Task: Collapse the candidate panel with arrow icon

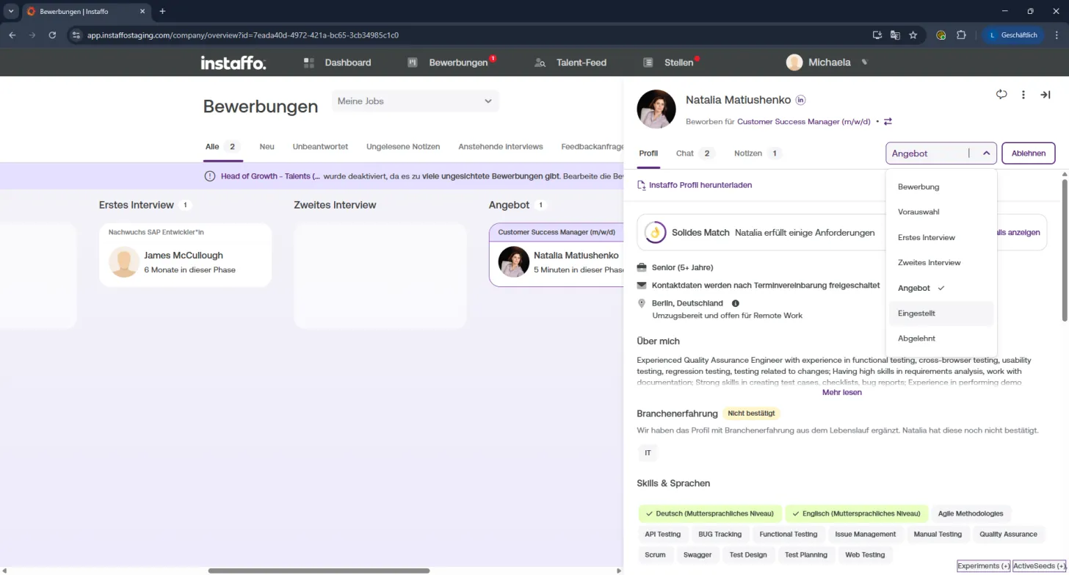Action: coord(1045,95)
